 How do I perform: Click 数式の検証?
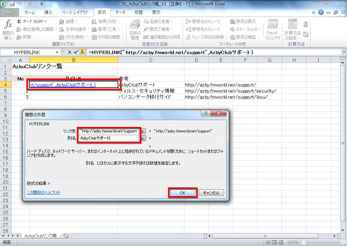coord(243,37)
